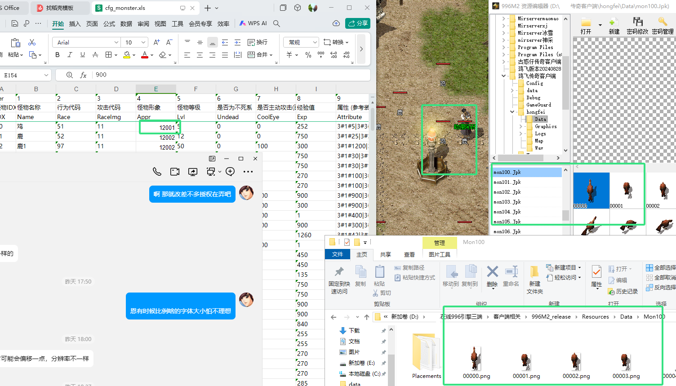The height and width of the screenshot is (386, 676).
Task: Switch to 找稻壳模板 tab
Action: (x=60, y=8)
